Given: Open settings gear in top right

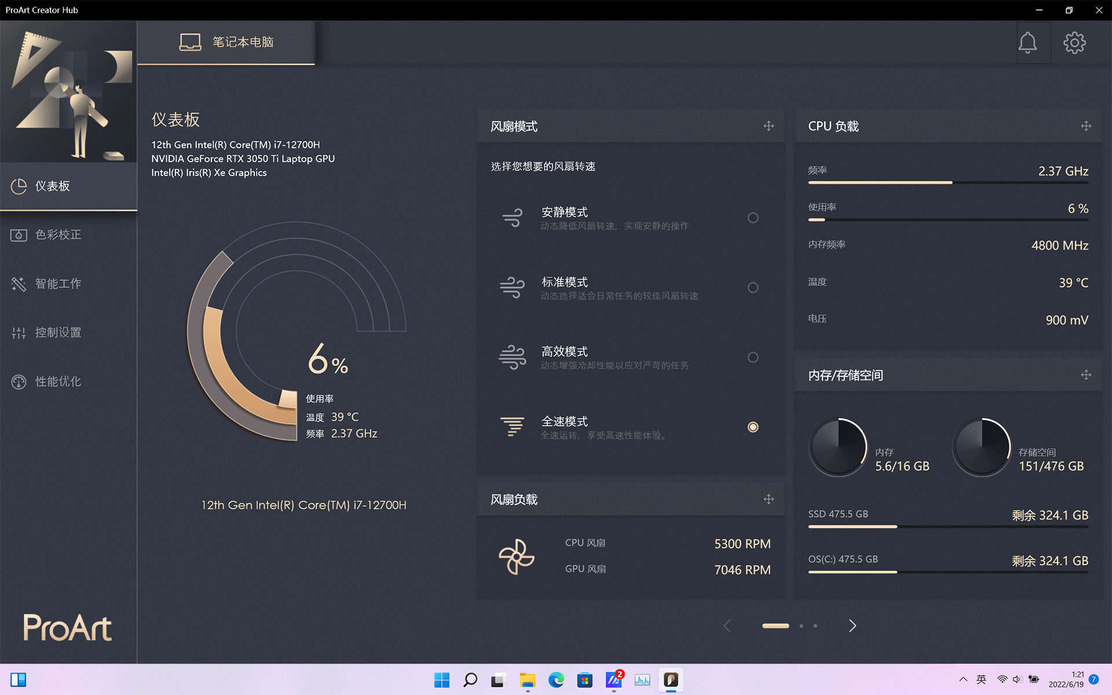Looking at the screenshot, I should 1074,42.
